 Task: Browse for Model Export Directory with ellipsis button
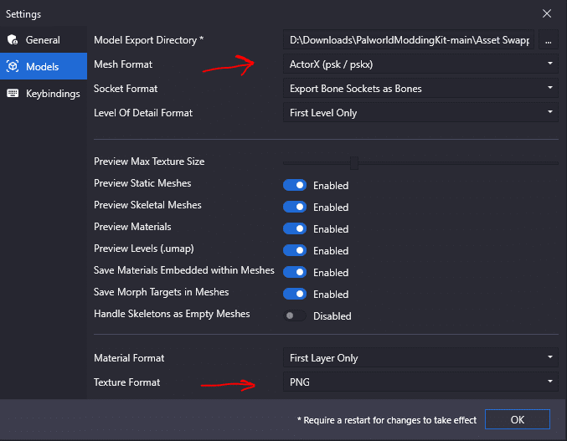(549, 39)
